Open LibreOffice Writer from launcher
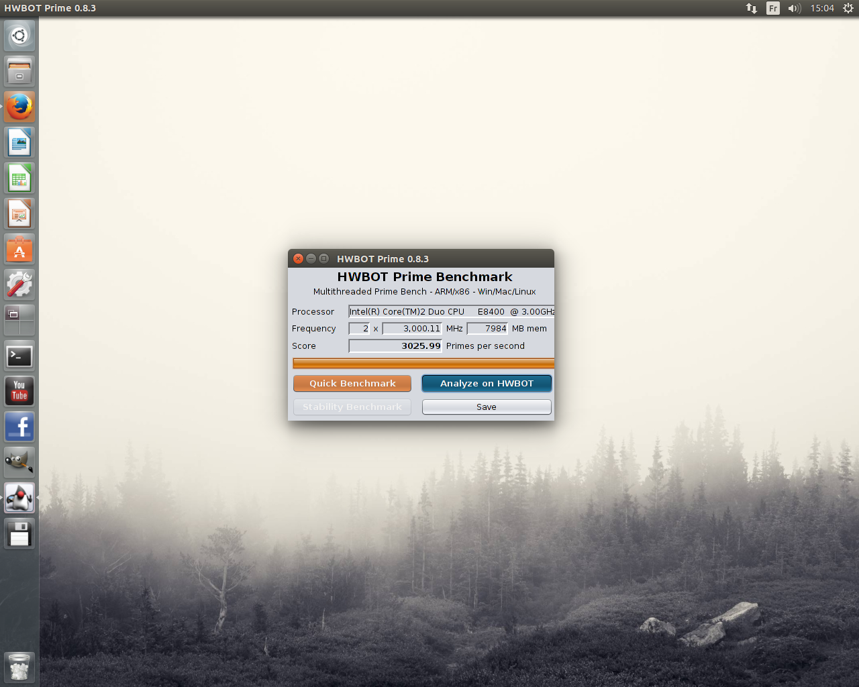 point(19,142)
